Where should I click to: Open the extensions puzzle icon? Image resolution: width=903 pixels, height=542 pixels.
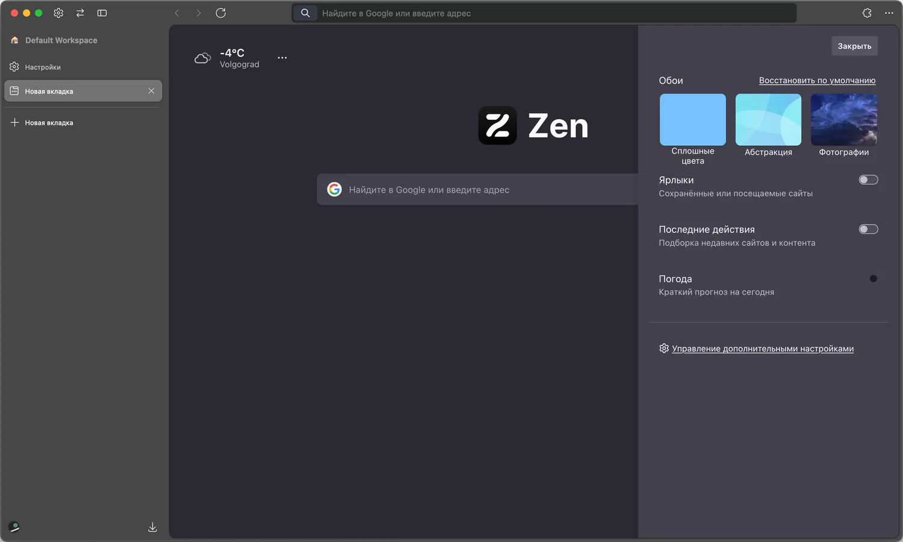(x=867, y=13)
